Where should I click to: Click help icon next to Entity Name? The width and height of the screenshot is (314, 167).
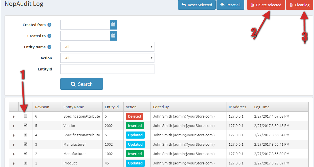(x=49, y=47)
